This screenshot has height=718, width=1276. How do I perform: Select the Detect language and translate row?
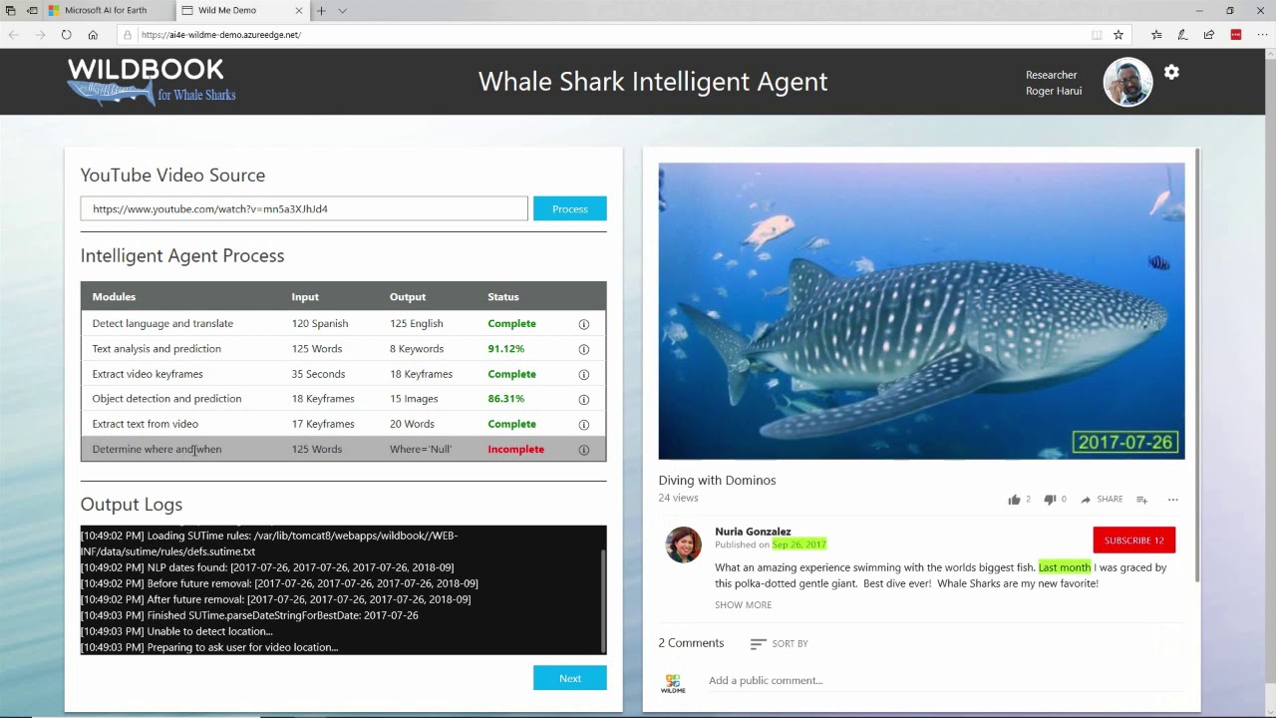[343, 323]
